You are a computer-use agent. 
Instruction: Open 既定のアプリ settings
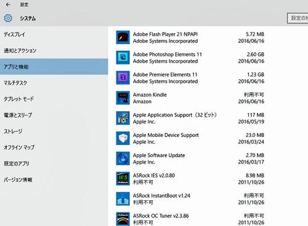54,163
